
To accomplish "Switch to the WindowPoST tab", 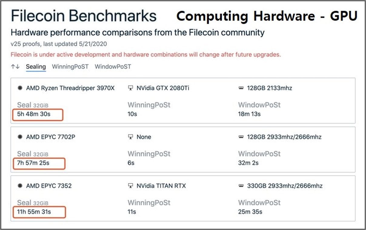I will pyautogui.click(x=113, y=66).
